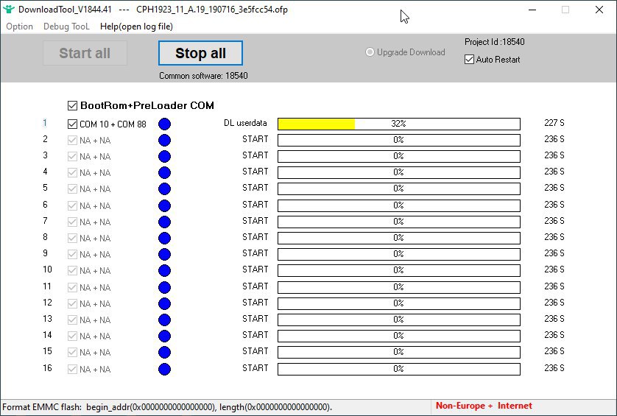This screenshot has height=416, width=617.
Task: Click the START label in row 10
Action: 255,269
